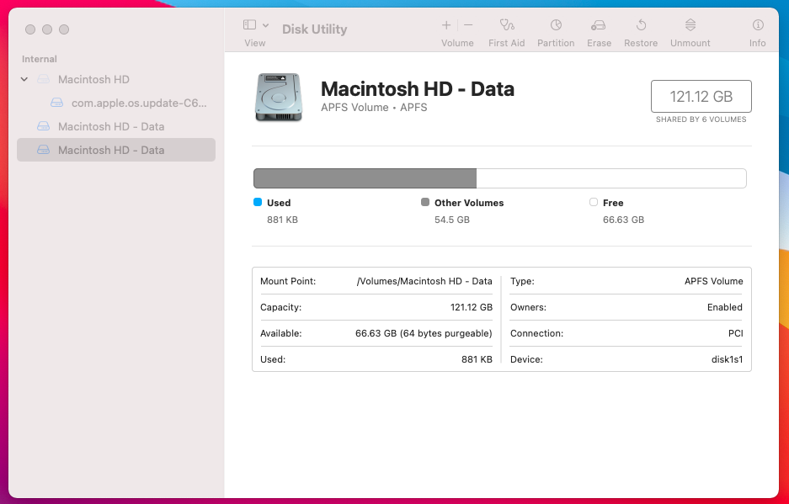Click the 121.12 GB capacity box
789x504 pixels.
click(701, 96)
